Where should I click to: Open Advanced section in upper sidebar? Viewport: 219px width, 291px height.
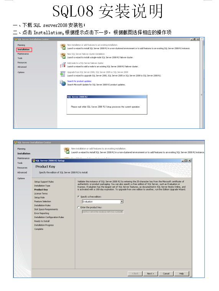click(x=22, y=67)
